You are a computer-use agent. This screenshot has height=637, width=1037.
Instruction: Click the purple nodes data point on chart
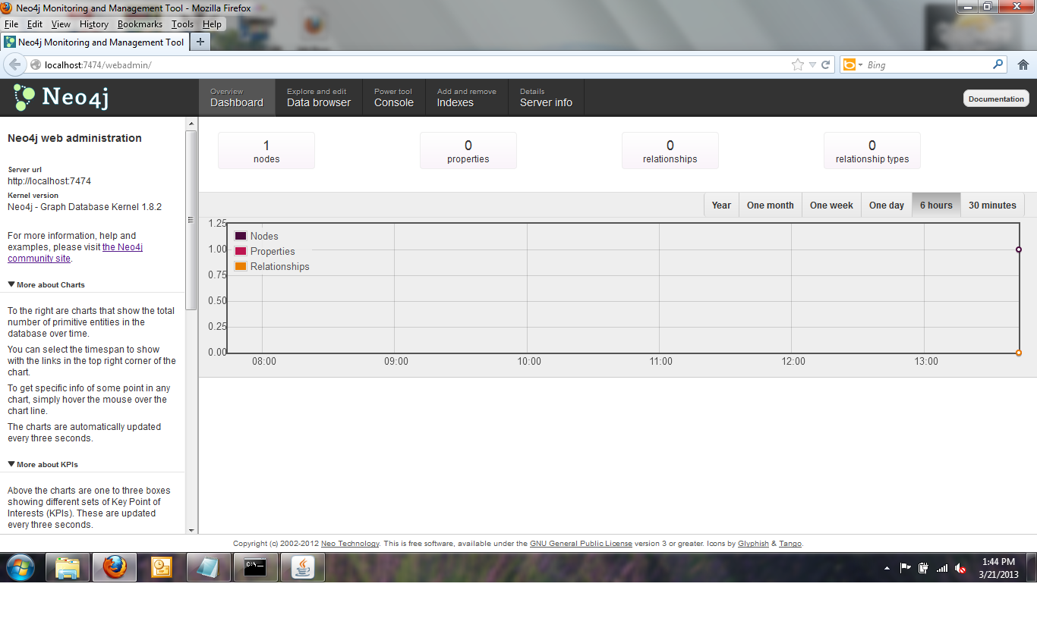coord(1019,249)
